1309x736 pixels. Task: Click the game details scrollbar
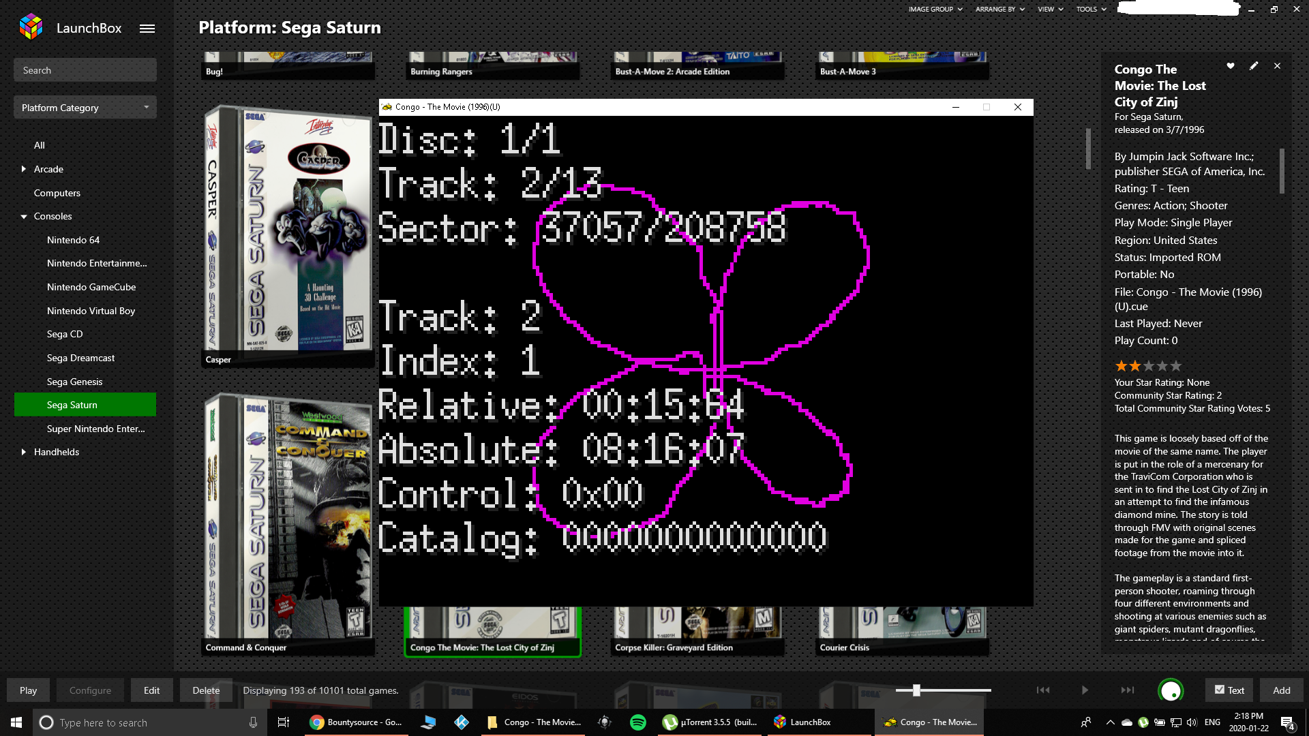(x=1282, y=171)
